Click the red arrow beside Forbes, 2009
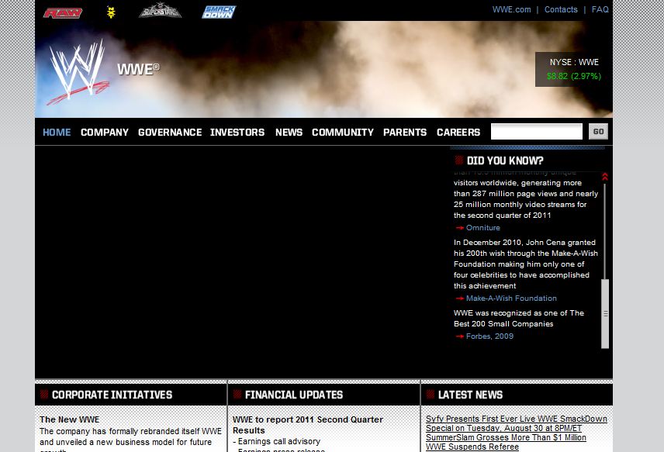This screenshot has width=664, height=452. tap(459, 336)
